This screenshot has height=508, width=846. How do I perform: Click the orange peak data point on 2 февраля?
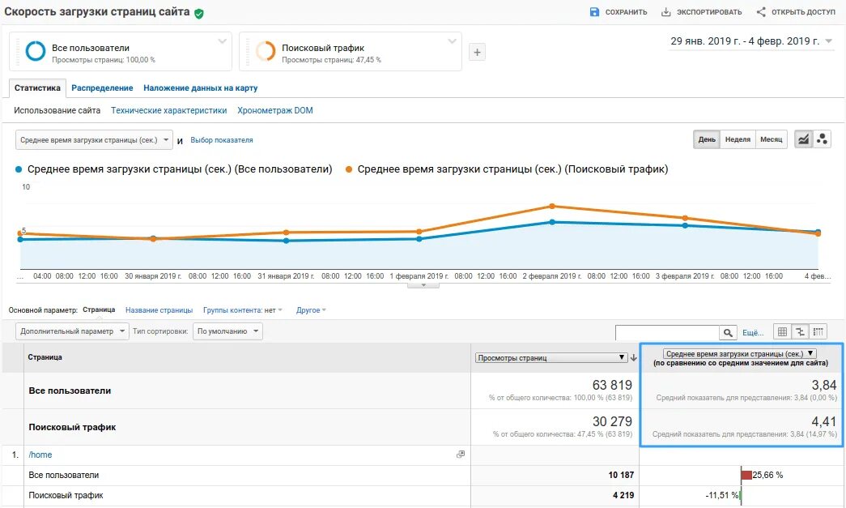[552, 207]
